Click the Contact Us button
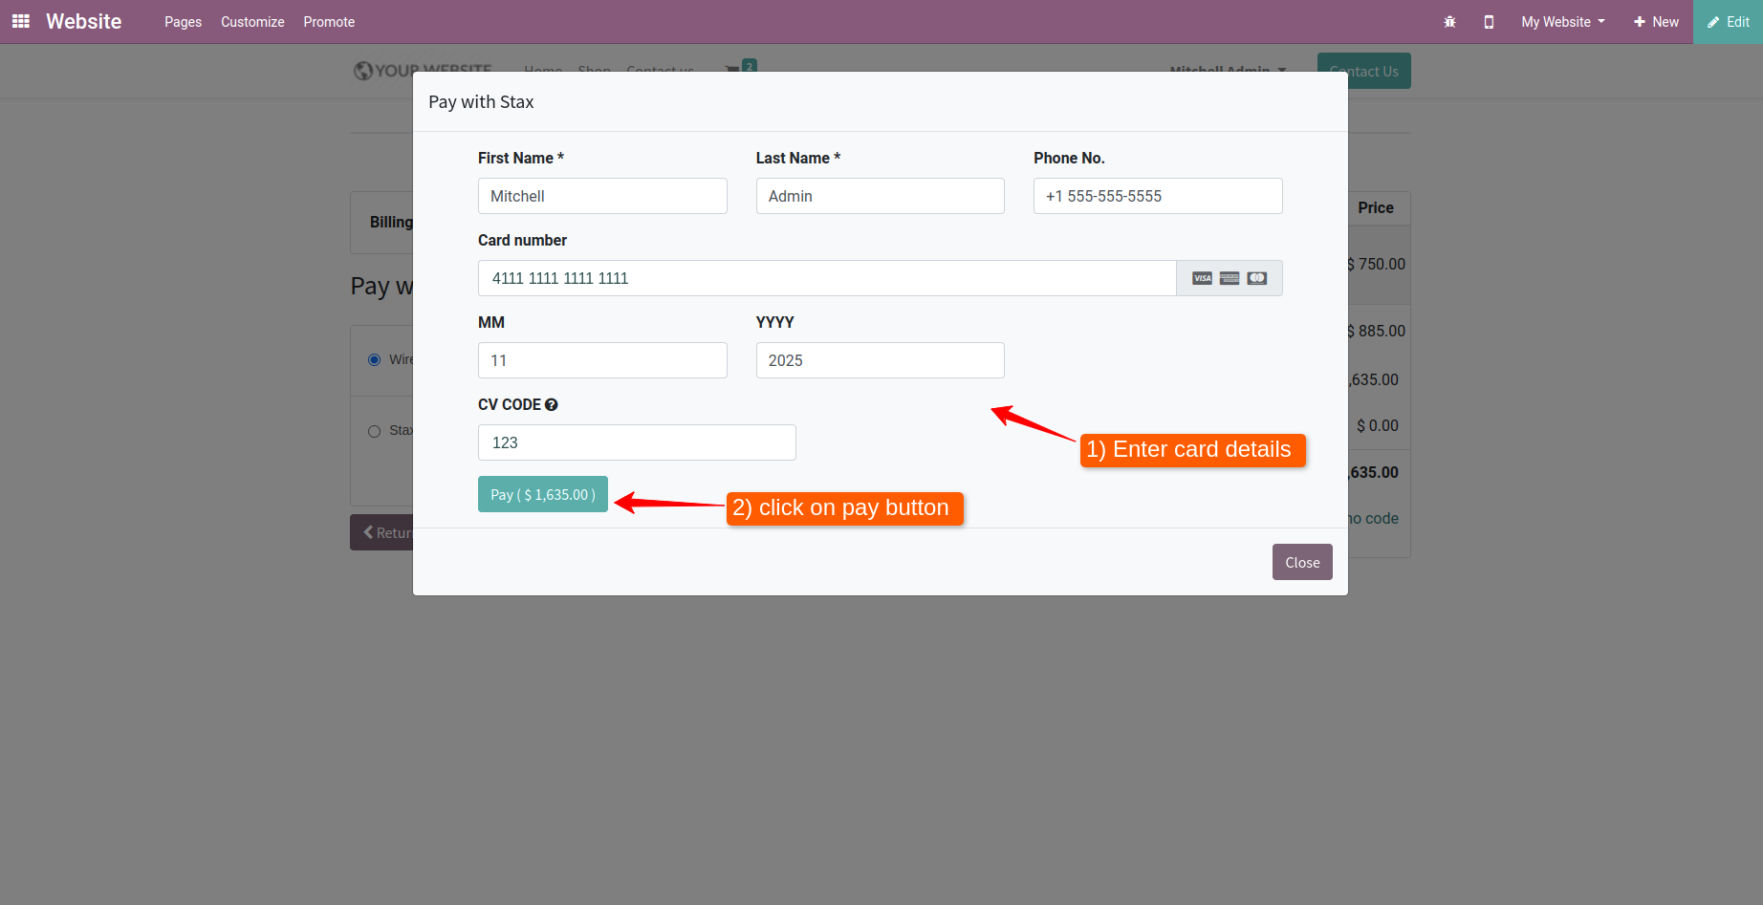 (x=1364, y=71)
